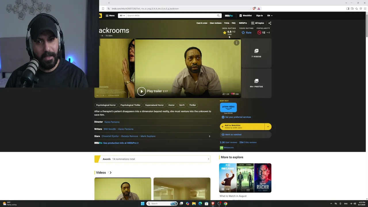368x207 pixels.
Task: Open Chiwetel Ejiofor's page
Action: 110,136
